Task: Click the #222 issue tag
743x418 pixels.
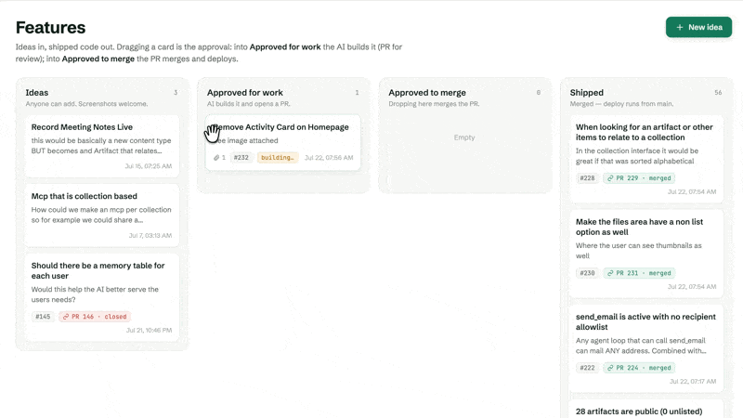Action: (587, 368)
